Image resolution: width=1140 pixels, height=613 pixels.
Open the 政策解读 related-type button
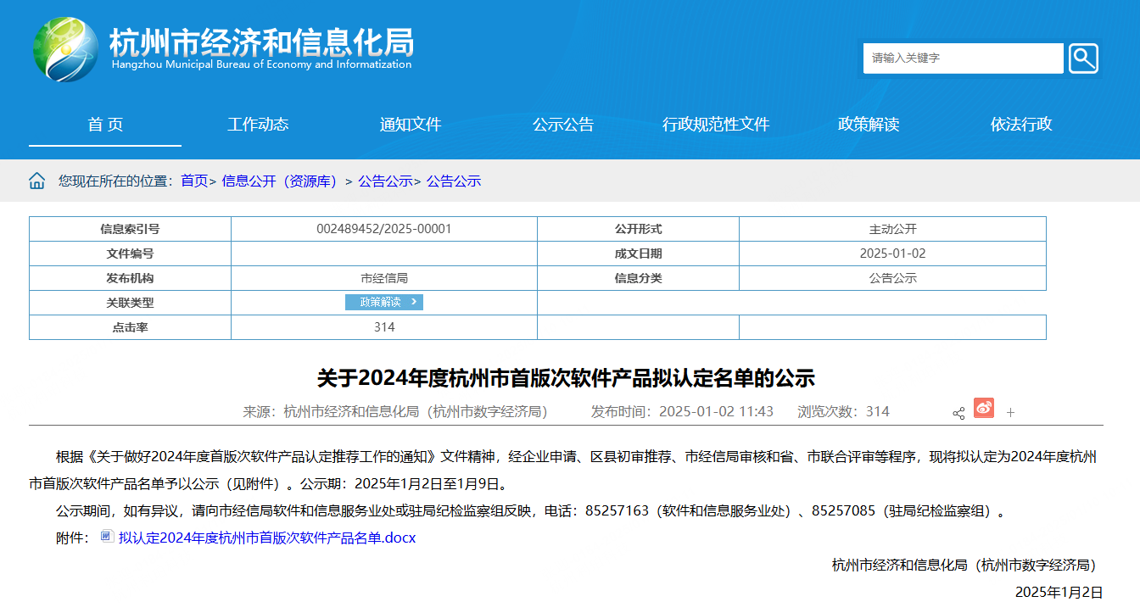click(x=383, y=302)
